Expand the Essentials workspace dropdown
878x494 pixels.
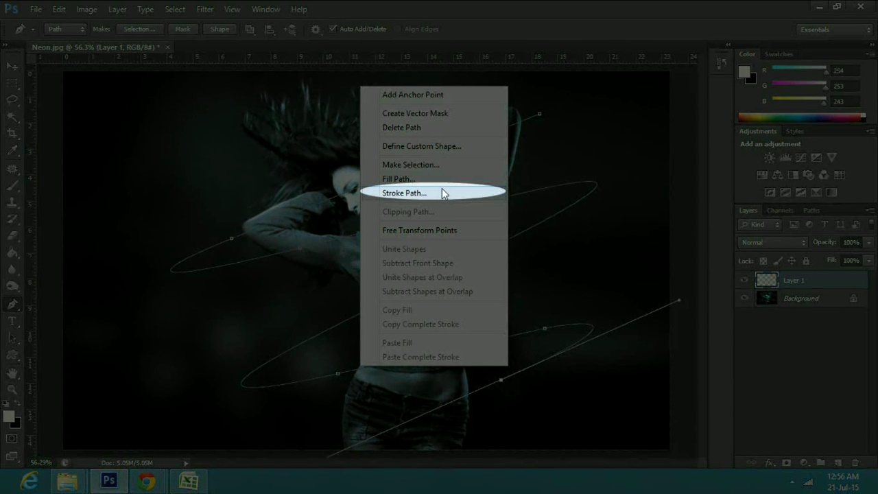point(835,30)
